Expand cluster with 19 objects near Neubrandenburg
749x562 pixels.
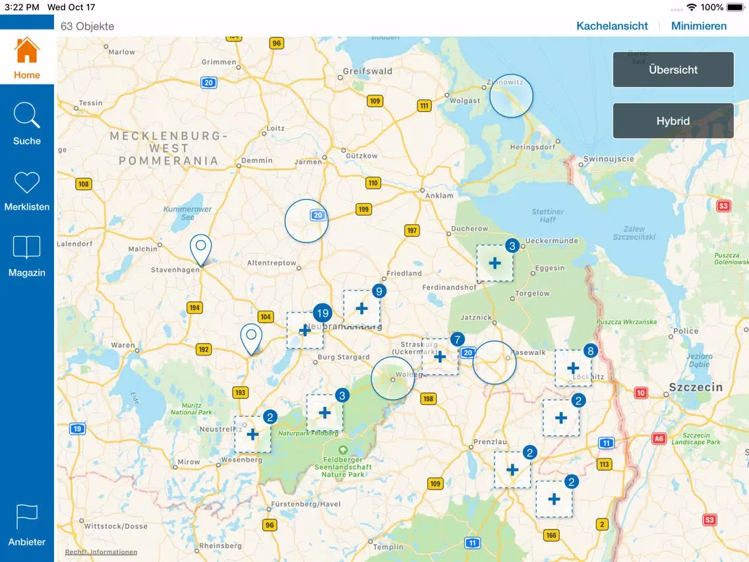(x=305, y=330)
